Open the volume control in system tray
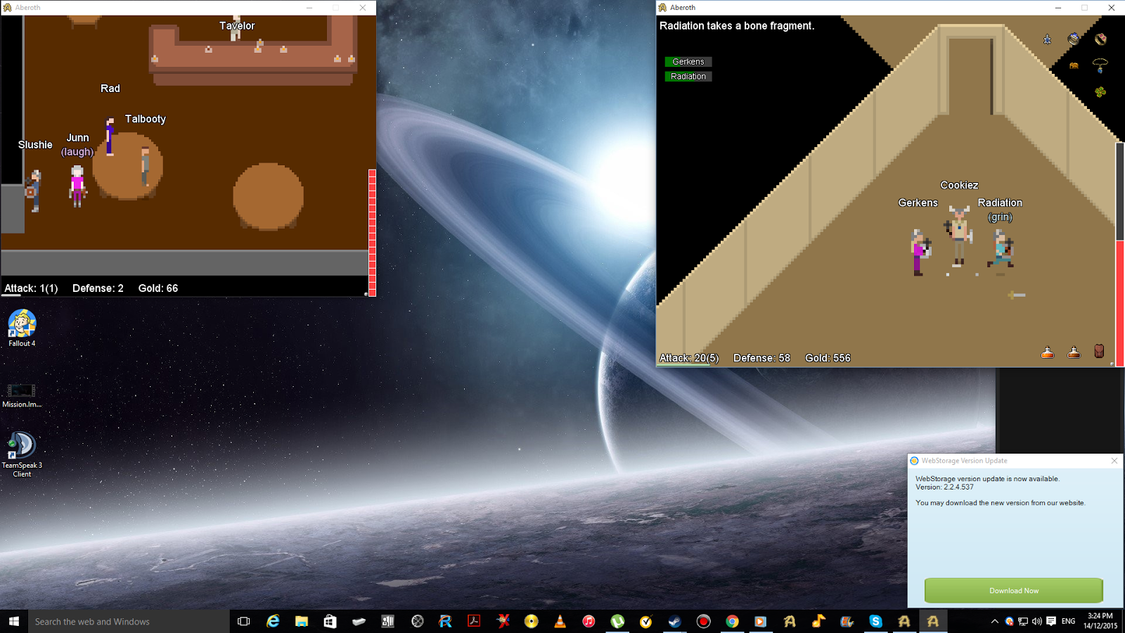 pos(1036,621)
